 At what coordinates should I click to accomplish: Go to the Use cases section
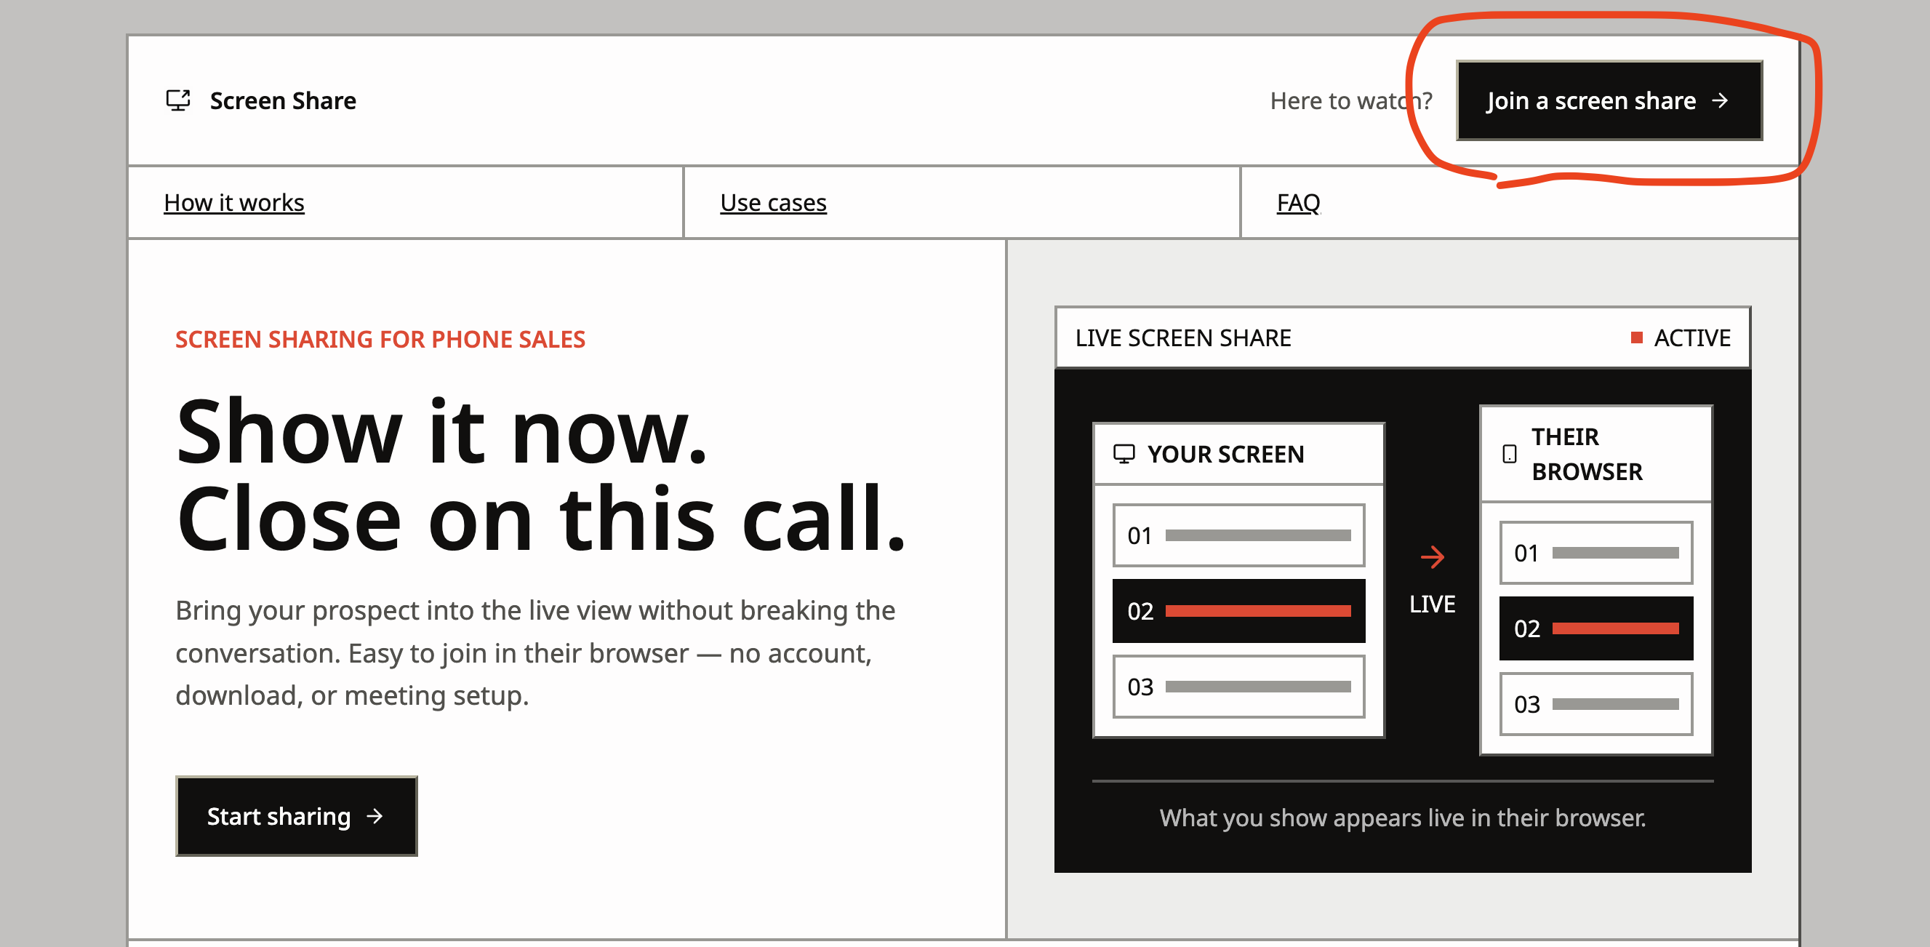pos(773,202)
